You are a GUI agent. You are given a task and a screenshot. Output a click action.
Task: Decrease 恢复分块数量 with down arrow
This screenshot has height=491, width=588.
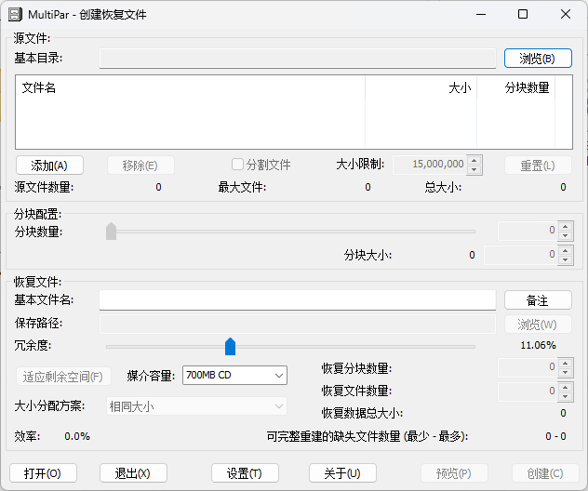point(565,373)
